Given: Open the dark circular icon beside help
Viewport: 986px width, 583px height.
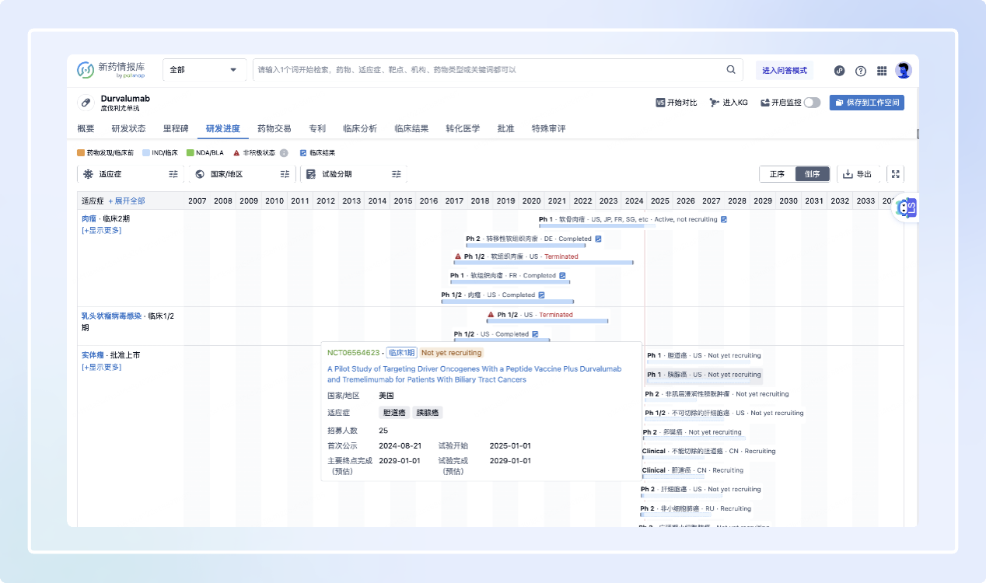Looking at the screenshot, I should click(x=840, y=71).
